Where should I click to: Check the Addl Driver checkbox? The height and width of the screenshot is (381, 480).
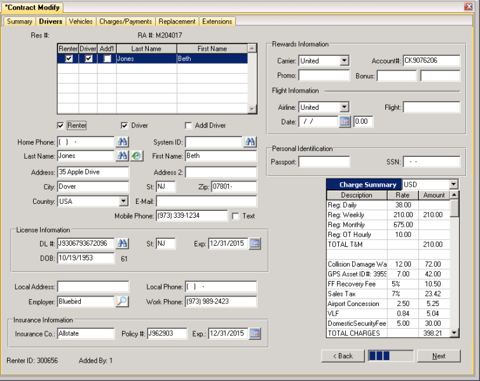coord(188,126)
